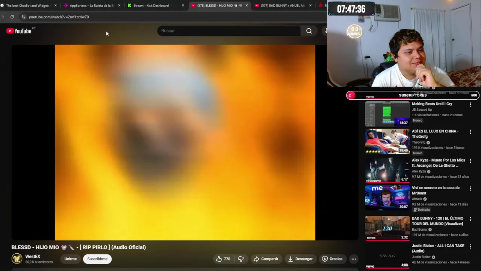The height and width of the screenshot is (271, 481).
Task: Open the site info icon beside the URL
Action: 23,17
